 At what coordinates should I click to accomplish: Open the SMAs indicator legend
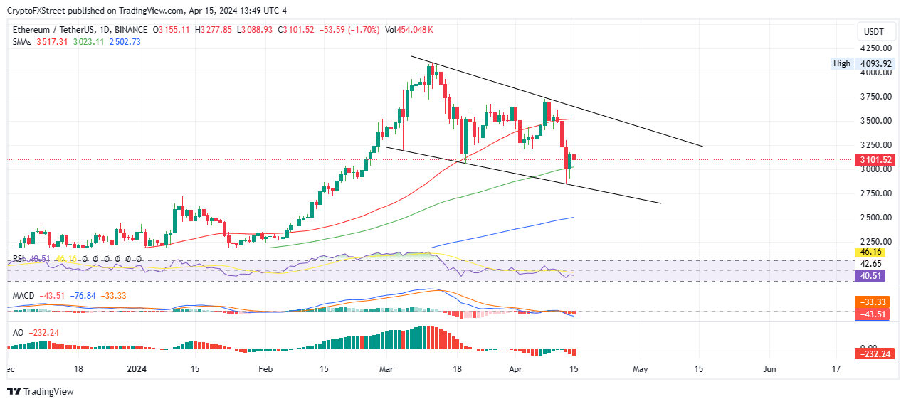[x=23, y=42]
